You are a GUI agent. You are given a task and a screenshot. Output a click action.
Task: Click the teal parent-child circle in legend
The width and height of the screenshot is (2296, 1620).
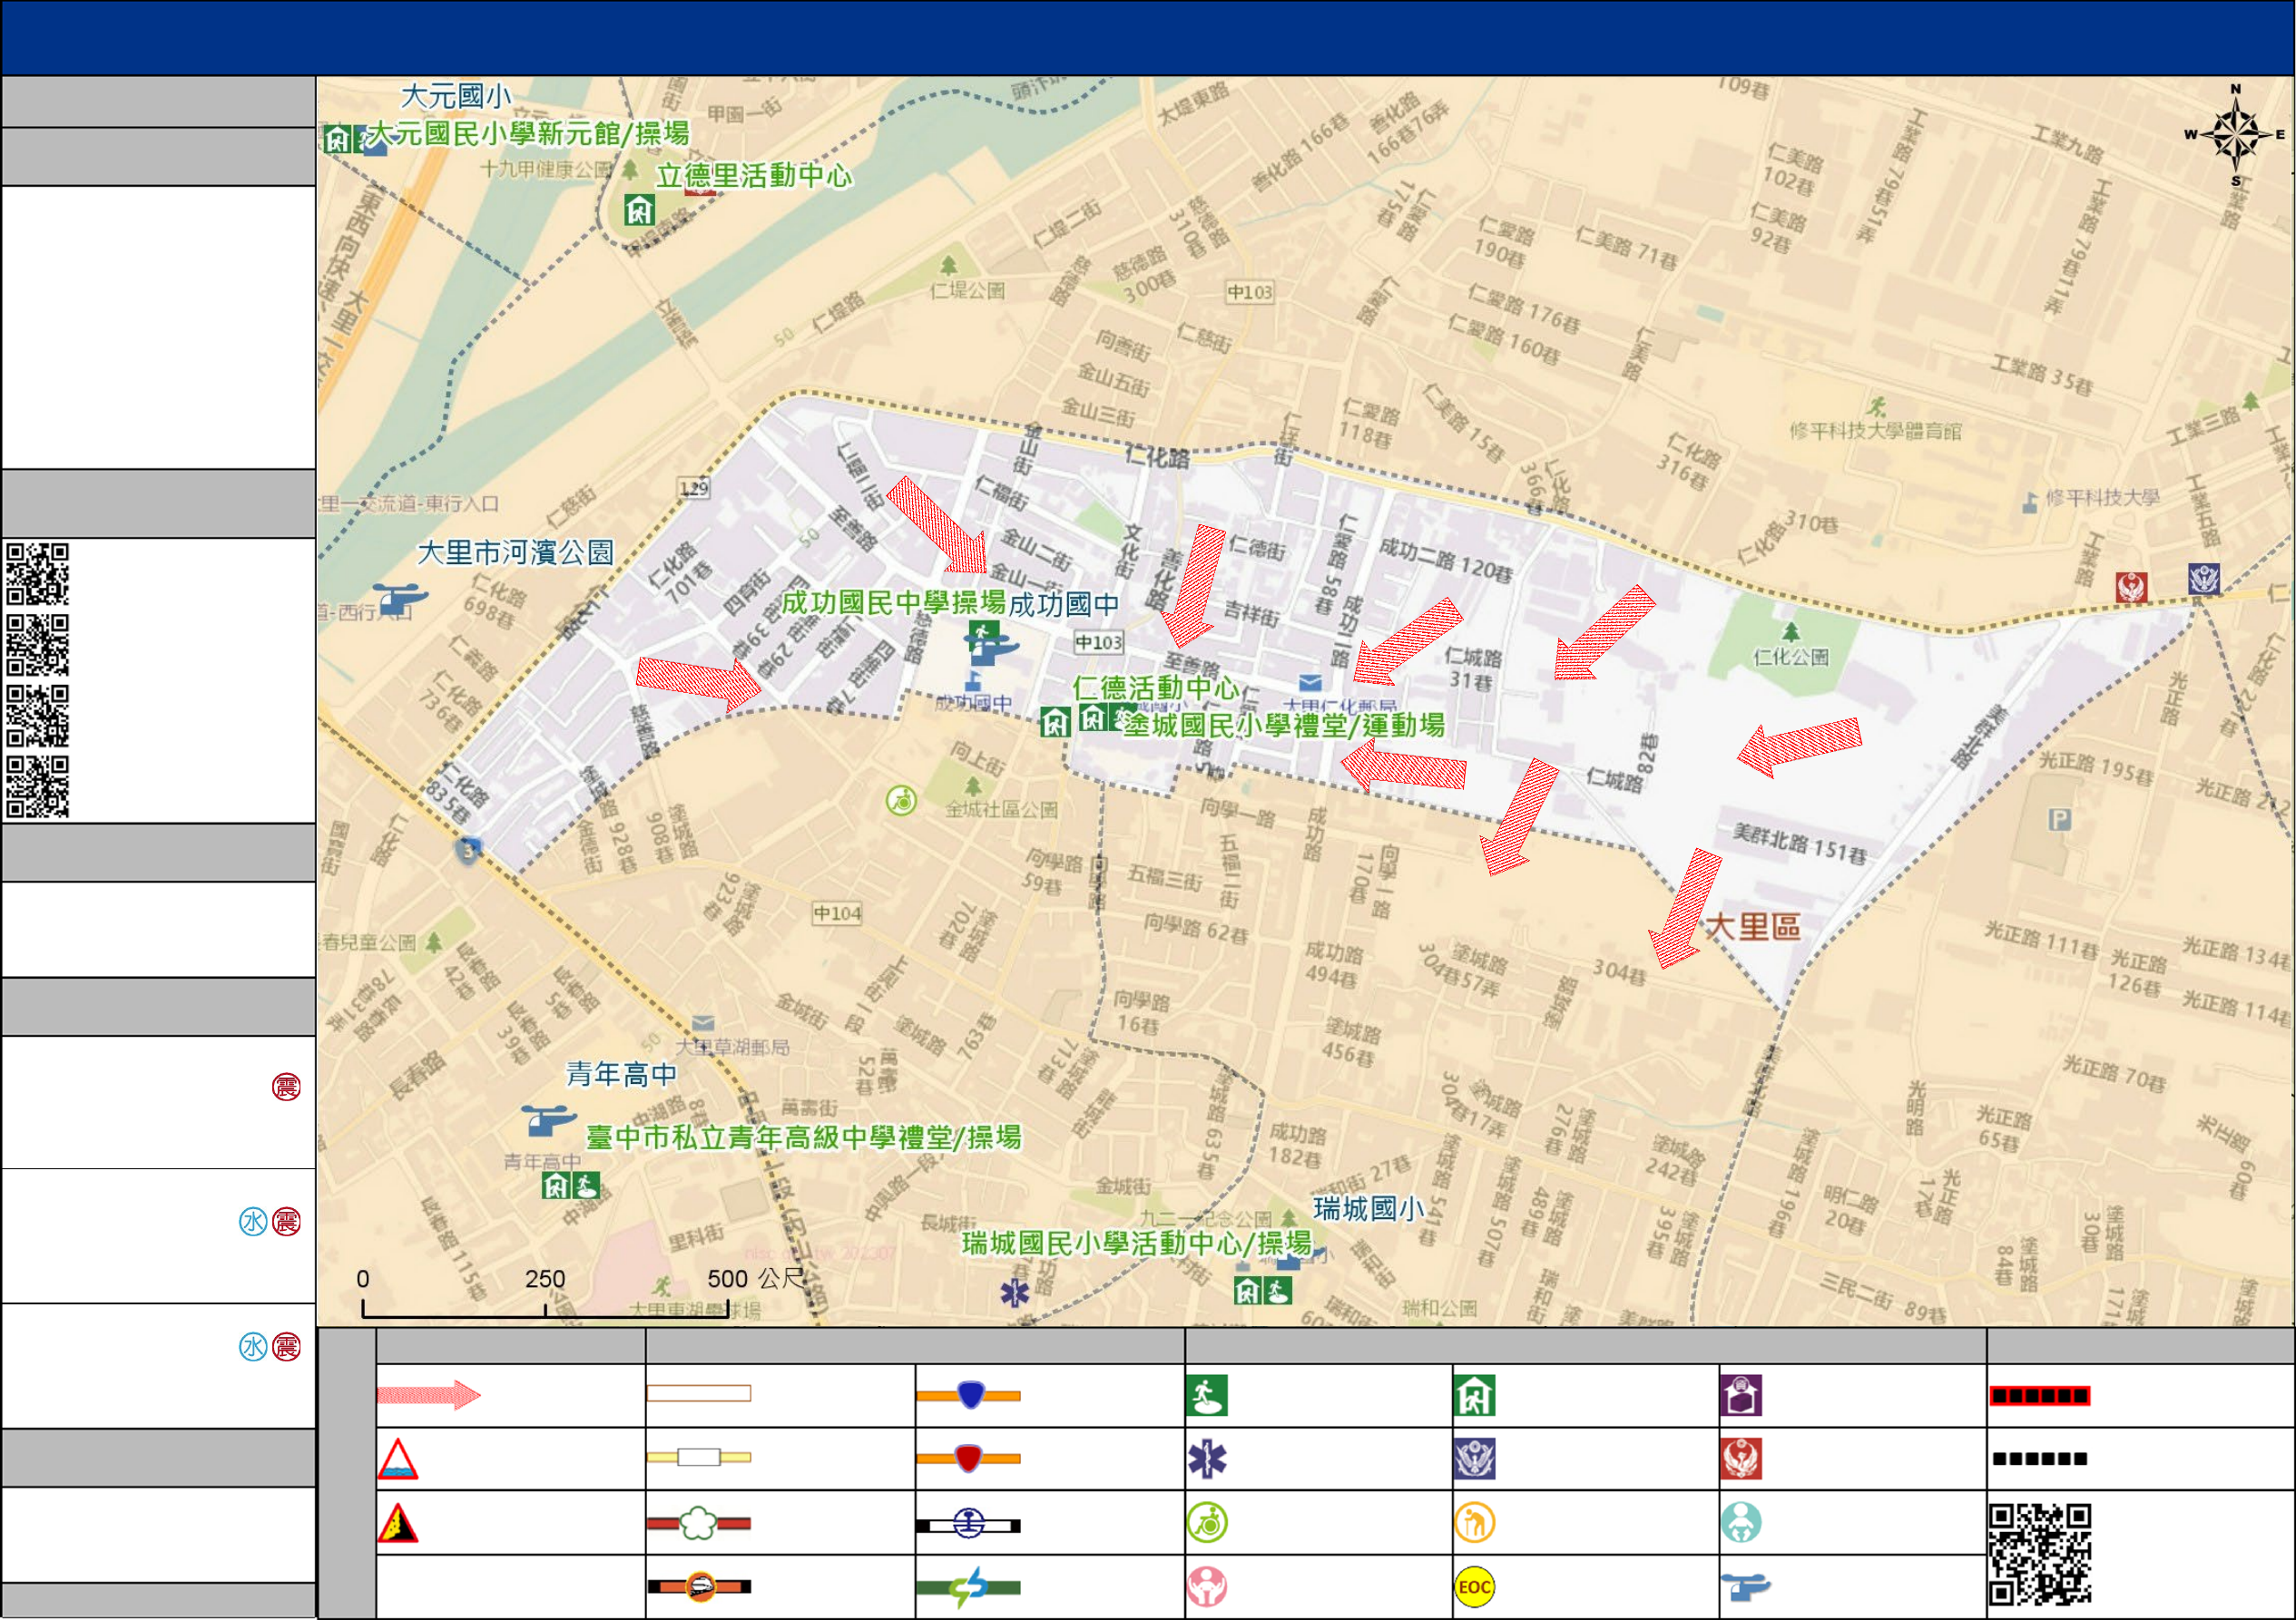tap(1741, 1523)
